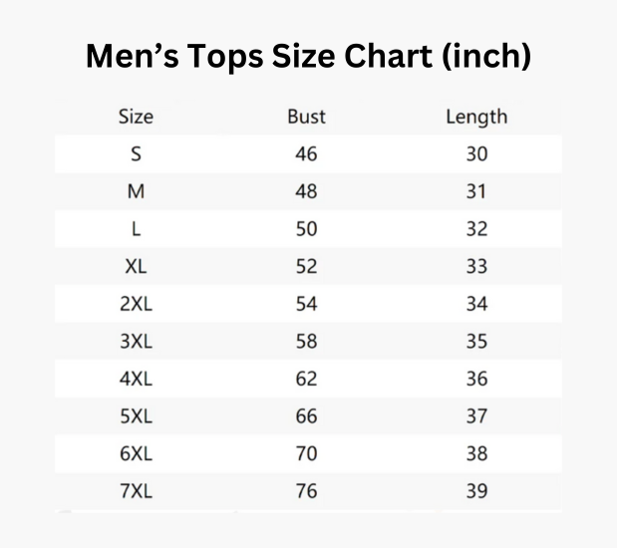Click the L size row label
Viewport: 617px width, 548px height.
[136, 229]
